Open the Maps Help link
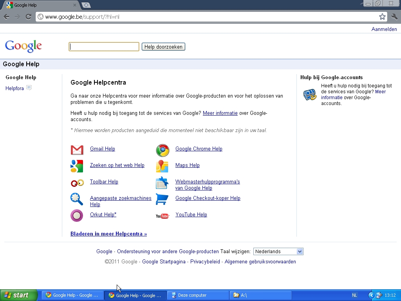The image size is (401, 301). 188,165
